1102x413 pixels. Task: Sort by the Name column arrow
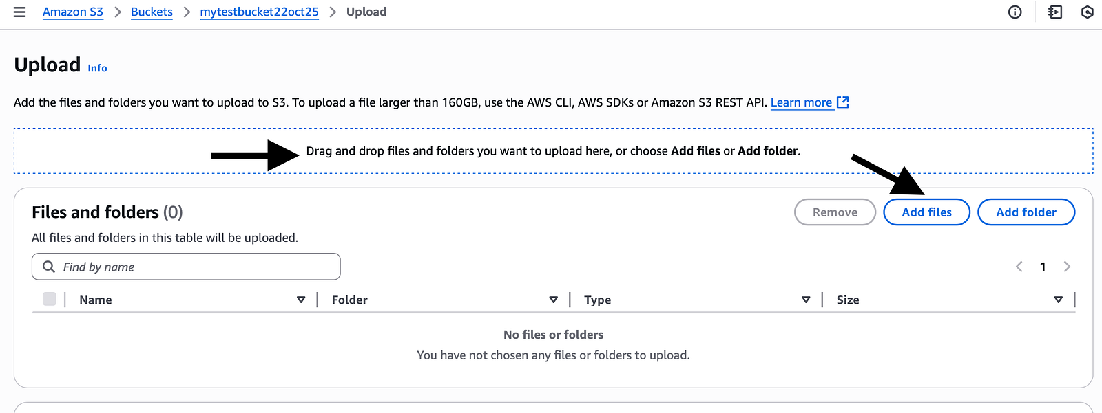(x=301, y=300)
